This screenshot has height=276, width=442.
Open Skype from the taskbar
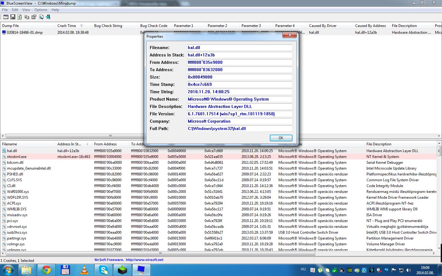pyautogui.click(x=103, y=270)
